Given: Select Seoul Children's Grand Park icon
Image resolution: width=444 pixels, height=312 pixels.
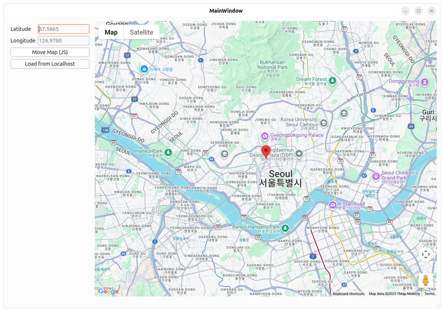Looking at the screenshot, I should [376, 176].
